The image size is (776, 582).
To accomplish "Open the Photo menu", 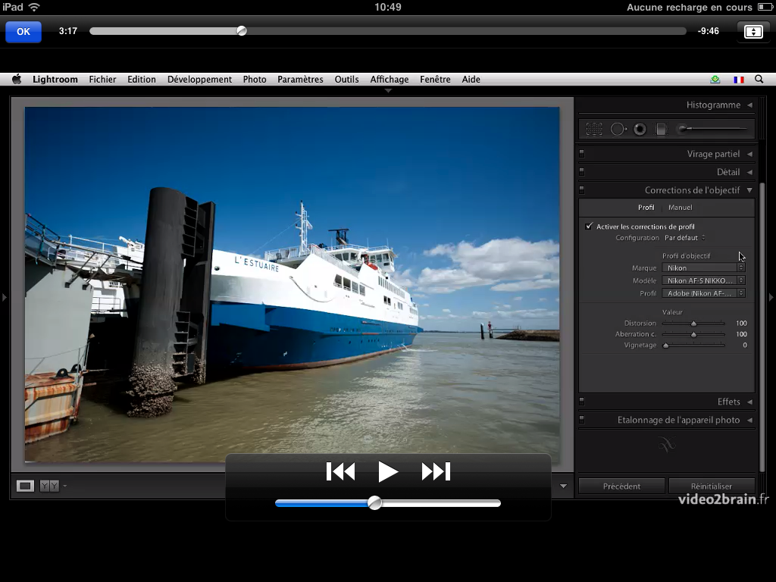I will [255, 79].
